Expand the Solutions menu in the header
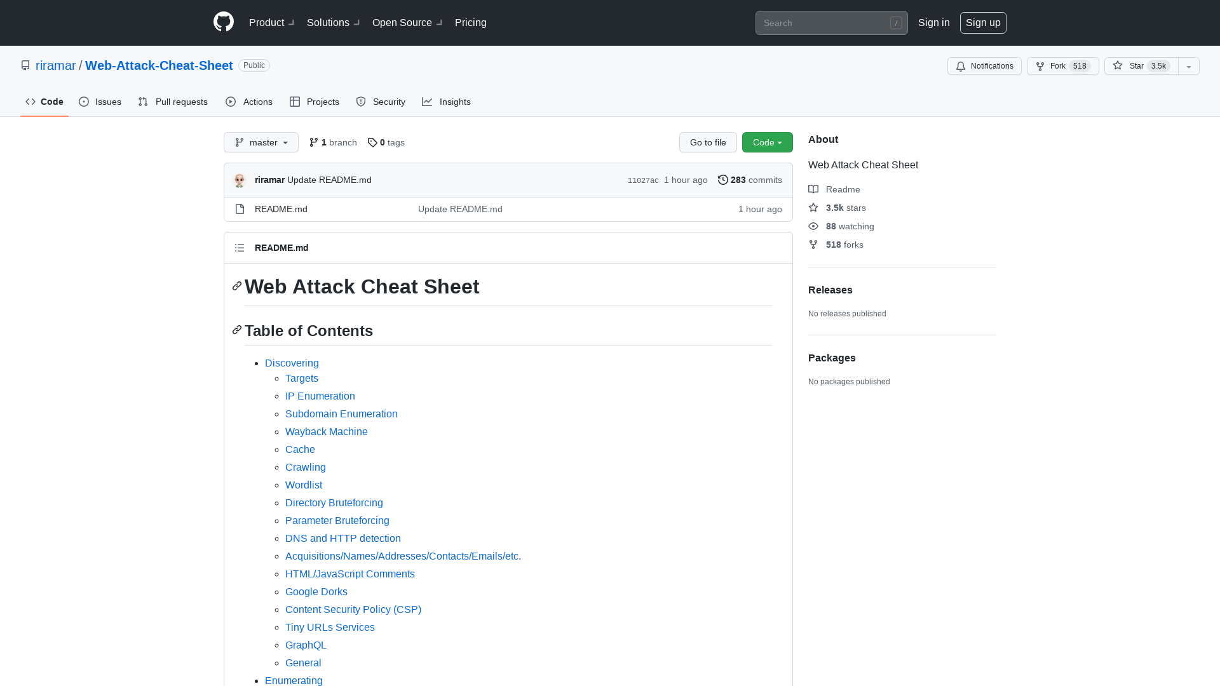 334,22
